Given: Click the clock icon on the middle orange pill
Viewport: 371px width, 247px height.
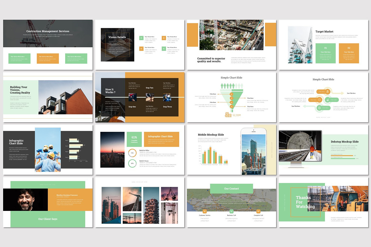Looking at the screenshot, I should (320, 100).
